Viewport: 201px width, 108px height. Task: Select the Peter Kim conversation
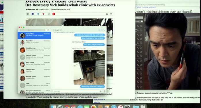tap(34, 43)
